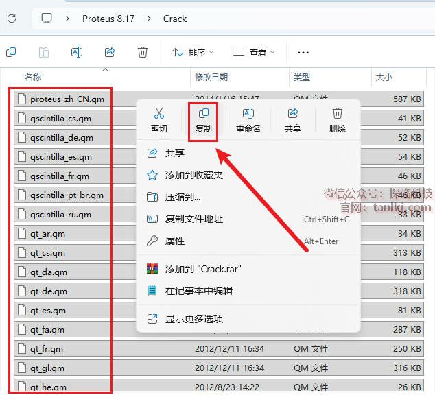Screen dimensions: 435x395
Task: Choose 剪切 (cut) in the context menu
Action: coord(159,120)
